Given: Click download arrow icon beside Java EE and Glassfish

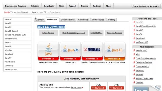Looking at the screenshot, I should [x=134, y=26].
